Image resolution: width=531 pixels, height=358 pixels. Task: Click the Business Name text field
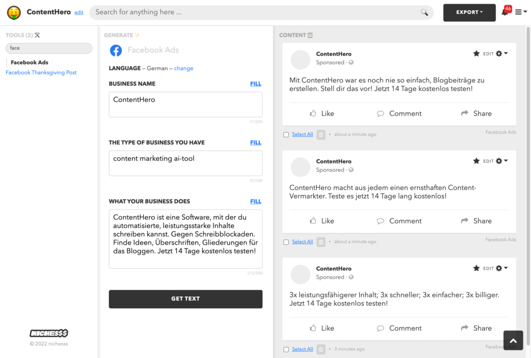click(x=186, y=105)
